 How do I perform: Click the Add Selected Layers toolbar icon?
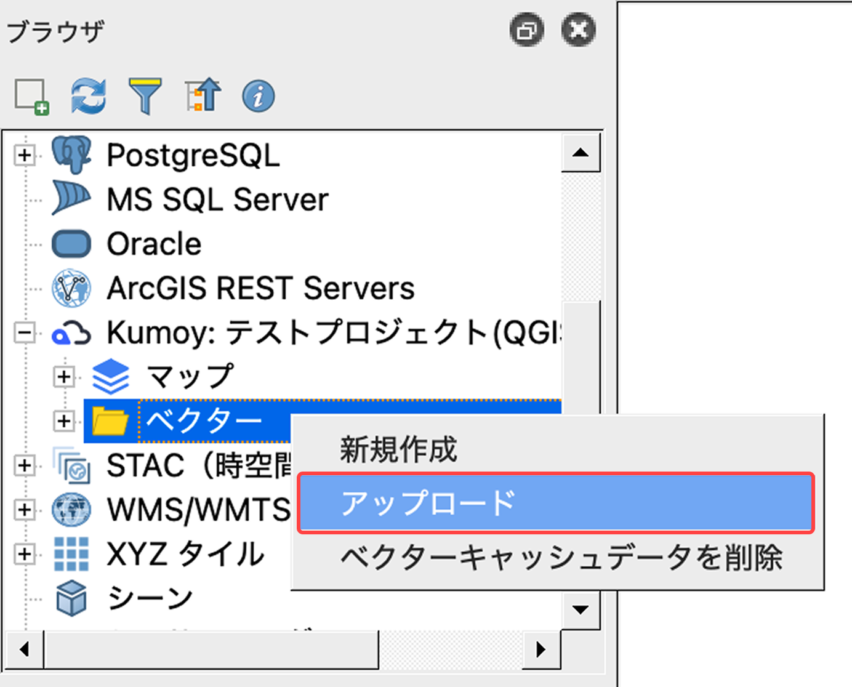coord(31,96)
